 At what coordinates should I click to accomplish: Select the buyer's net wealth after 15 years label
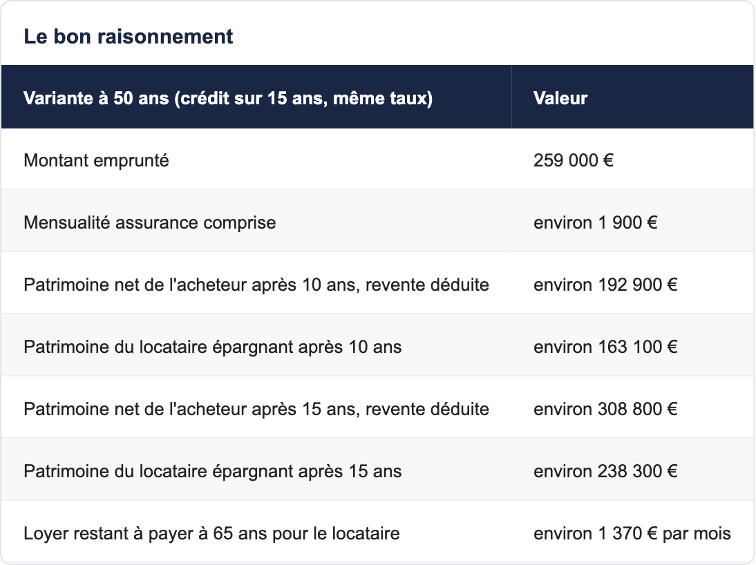[256, 410]
